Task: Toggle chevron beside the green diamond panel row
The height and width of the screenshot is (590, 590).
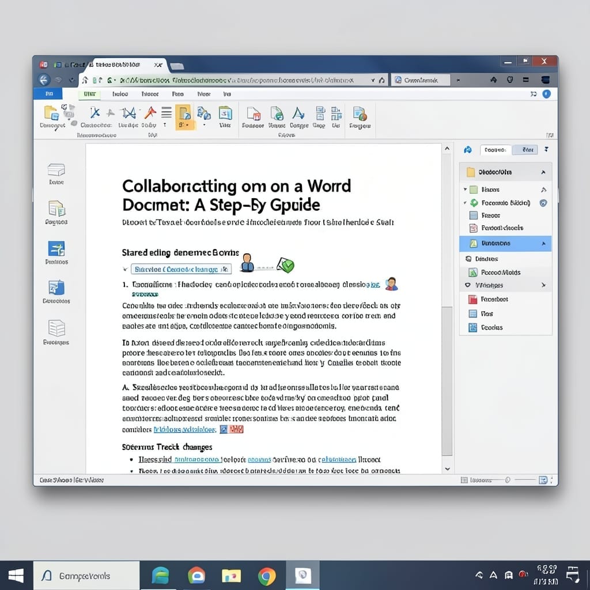Action: point(465,203)
